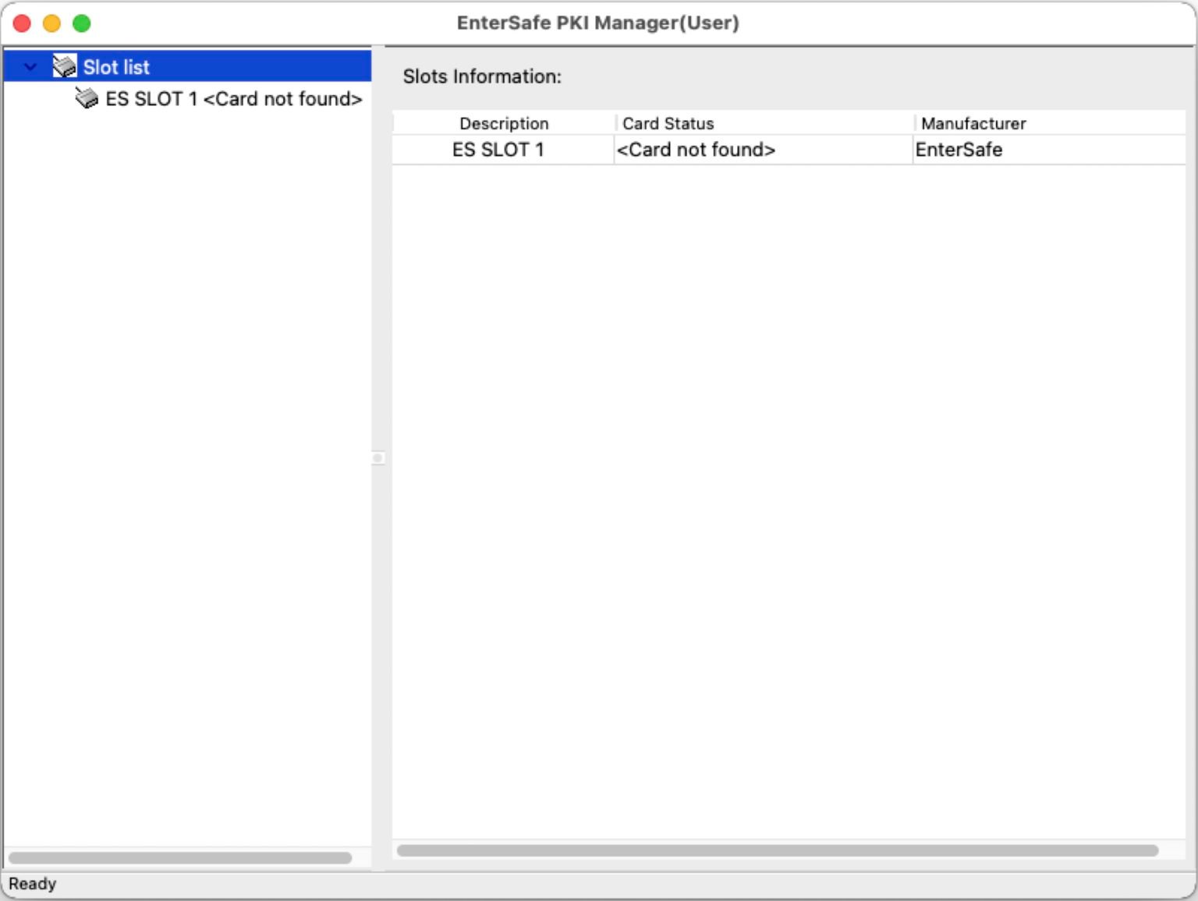This screenshot has width=1198, height=901.
Task: Select the Slot list tree label
Action: 116,67
